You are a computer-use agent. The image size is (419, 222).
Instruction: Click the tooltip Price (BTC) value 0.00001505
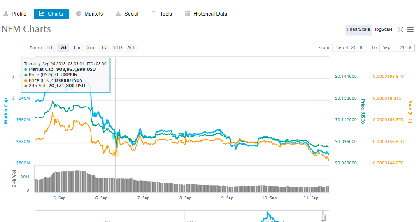tap(68, 80)
